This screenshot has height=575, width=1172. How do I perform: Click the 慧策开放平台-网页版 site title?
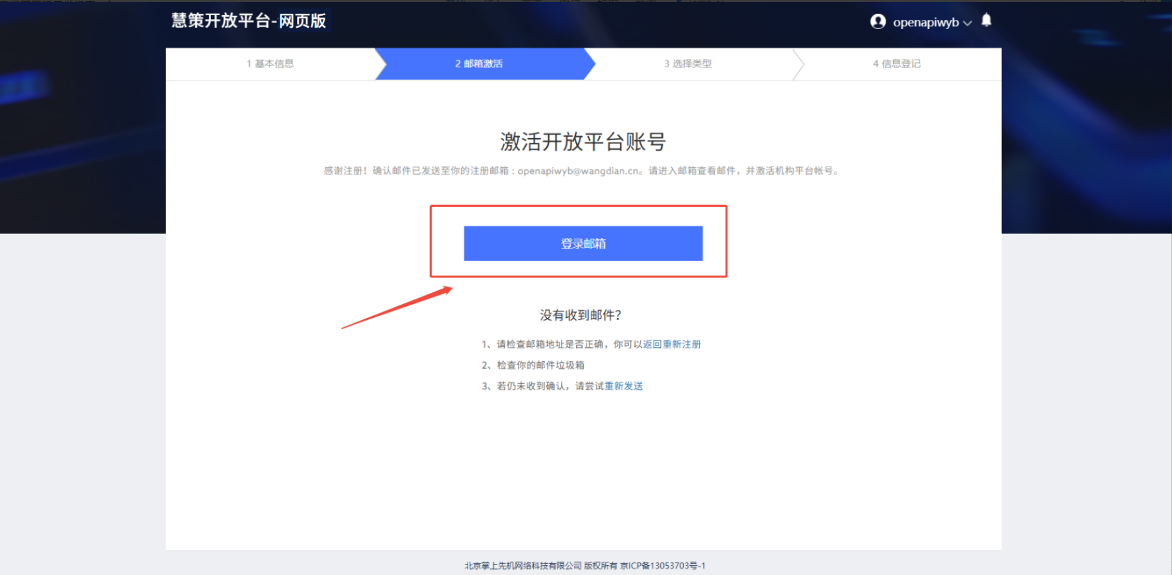click(x=249, y=21)
